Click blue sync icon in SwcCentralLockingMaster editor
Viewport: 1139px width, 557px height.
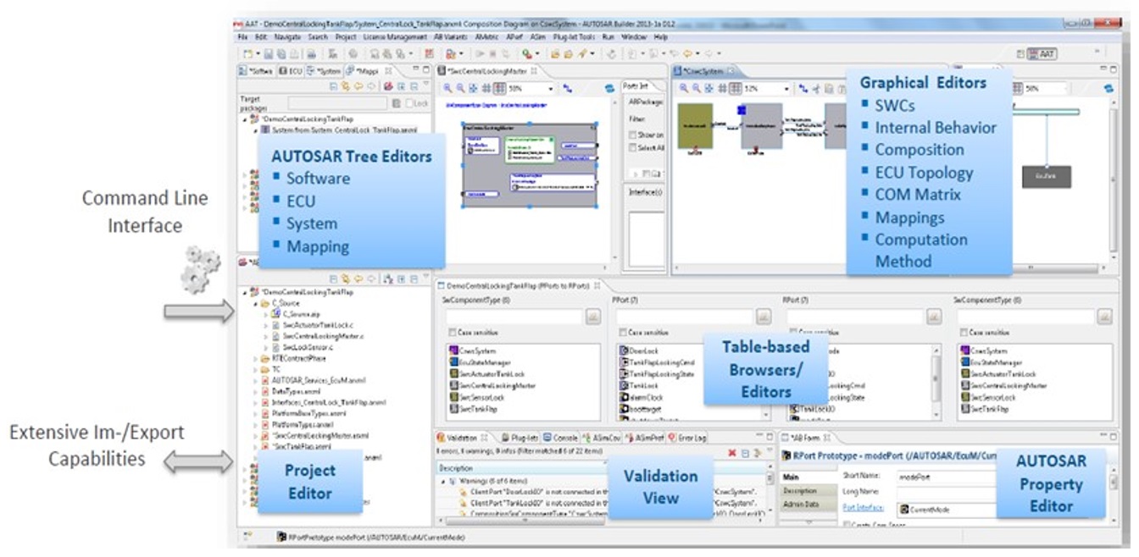pyautogui.click(x=609, y=88)
